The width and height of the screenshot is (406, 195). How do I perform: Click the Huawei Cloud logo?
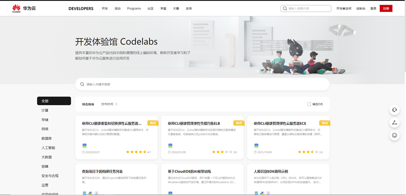click(24, 8)
